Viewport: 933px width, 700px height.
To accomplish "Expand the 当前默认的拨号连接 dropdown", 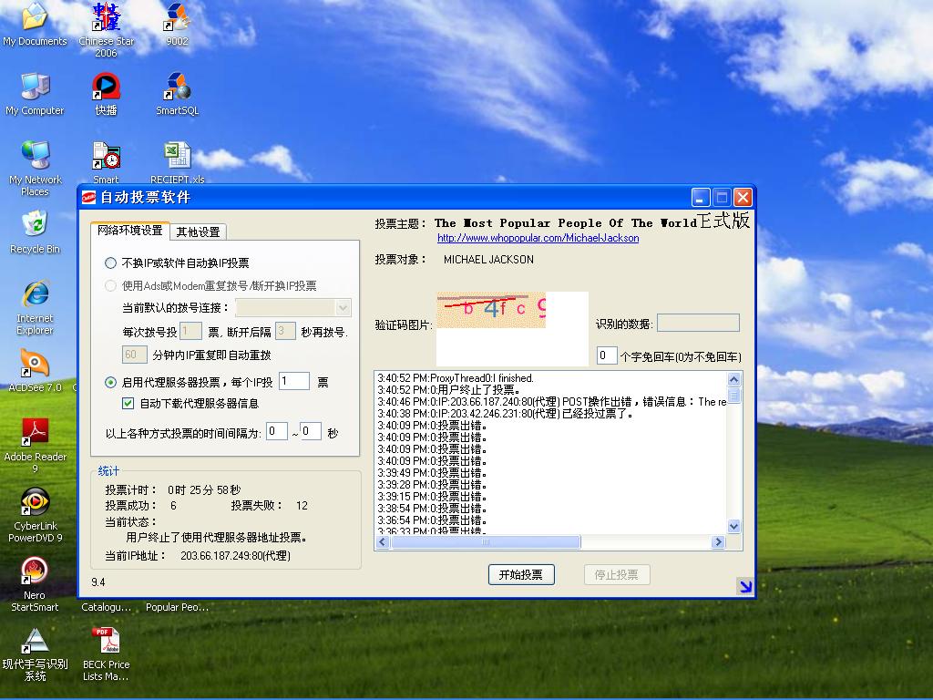I will pos(343,308).
